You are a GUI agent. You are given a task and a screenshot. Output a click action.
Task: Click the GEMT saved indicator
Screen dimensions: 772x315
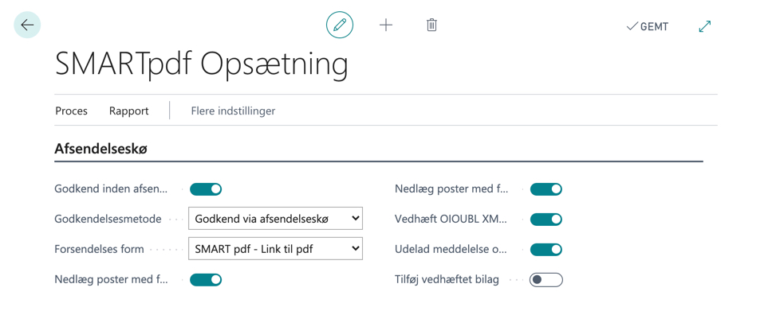(648, 26)
